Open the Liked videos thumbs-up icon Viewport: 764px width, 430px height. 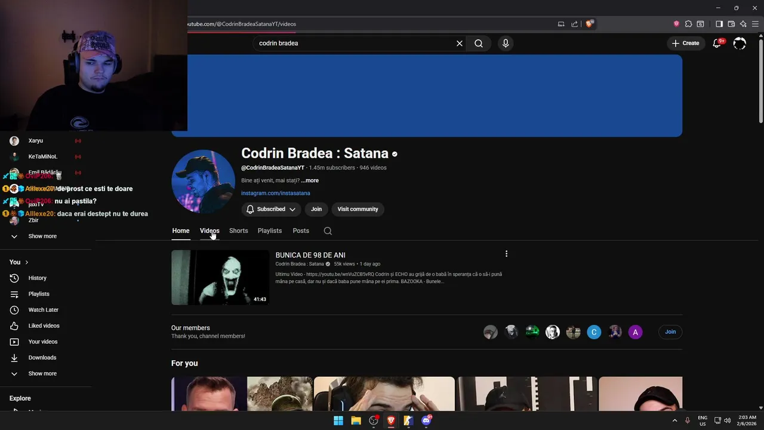(14, 325)
